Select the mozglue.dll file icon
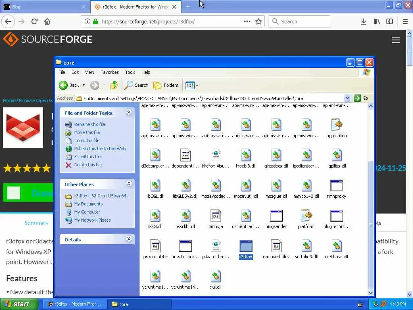The image size is (413, 310). tap(276, 185)
